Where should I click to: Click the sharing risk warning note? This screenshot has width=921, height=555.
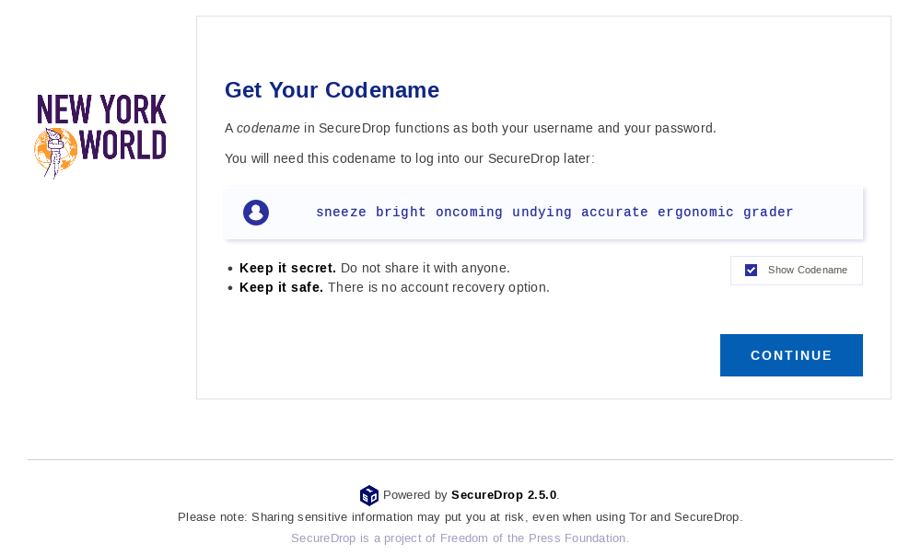click(460, 516)
